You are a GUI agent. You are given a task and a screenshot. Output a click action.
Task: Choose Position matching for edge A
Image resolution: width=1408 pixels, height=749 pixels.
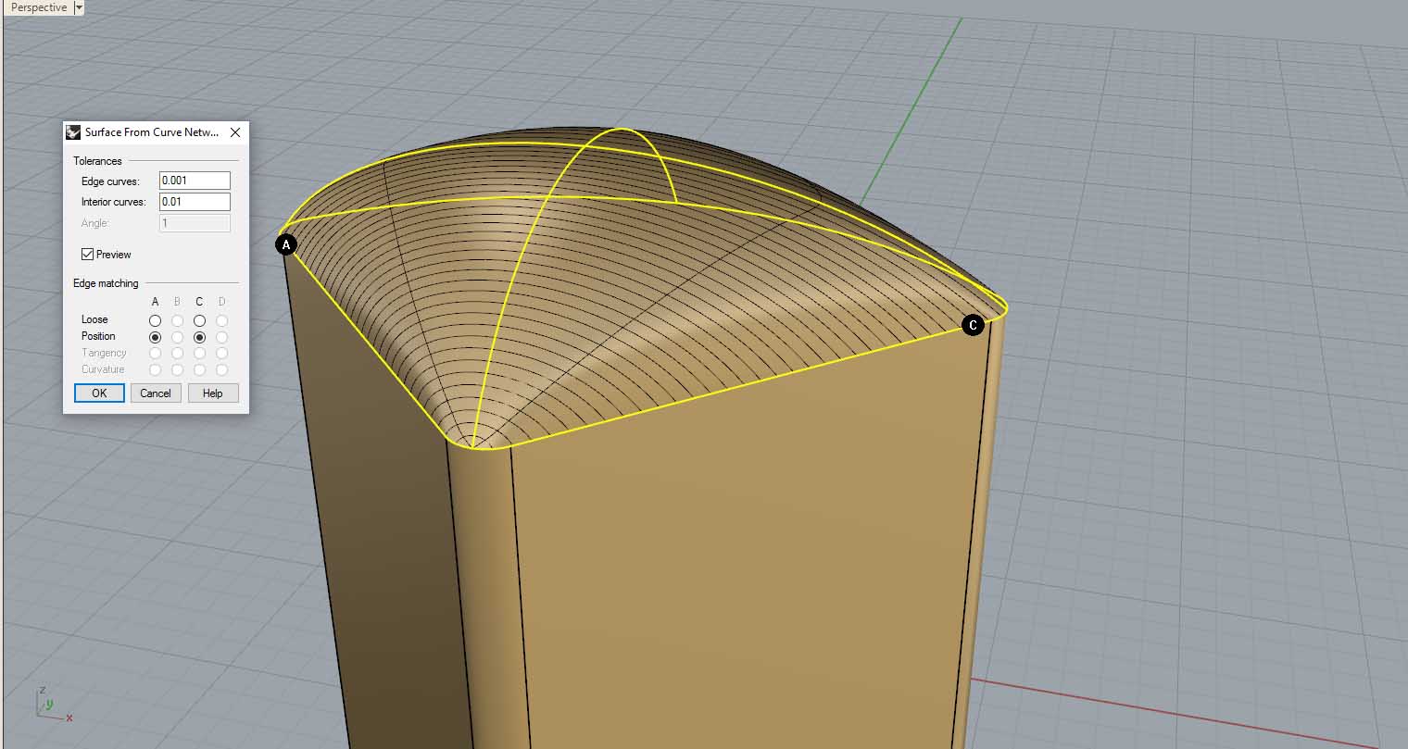(155, 337)
